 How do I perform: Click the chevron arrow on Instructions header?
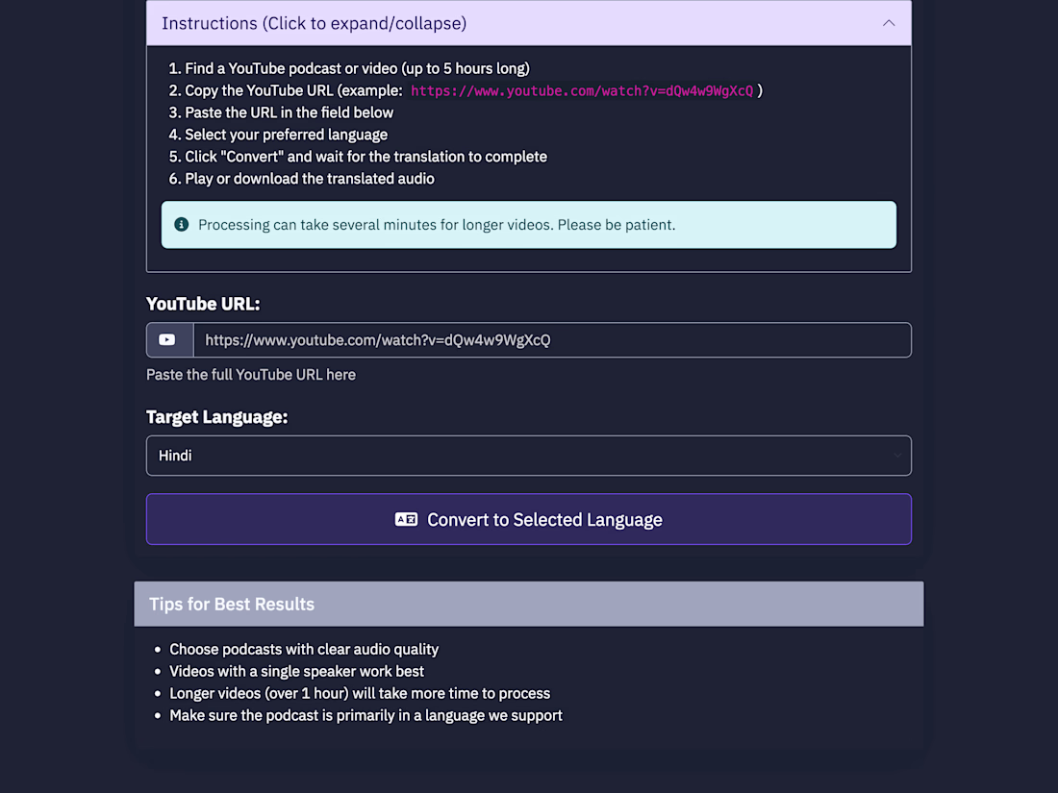(889, 23)
